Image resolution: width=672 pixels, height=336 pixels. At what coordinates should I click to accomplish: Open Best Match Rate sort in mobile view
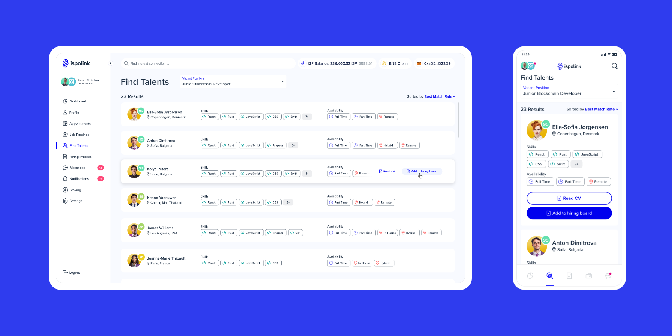point(601,109)
